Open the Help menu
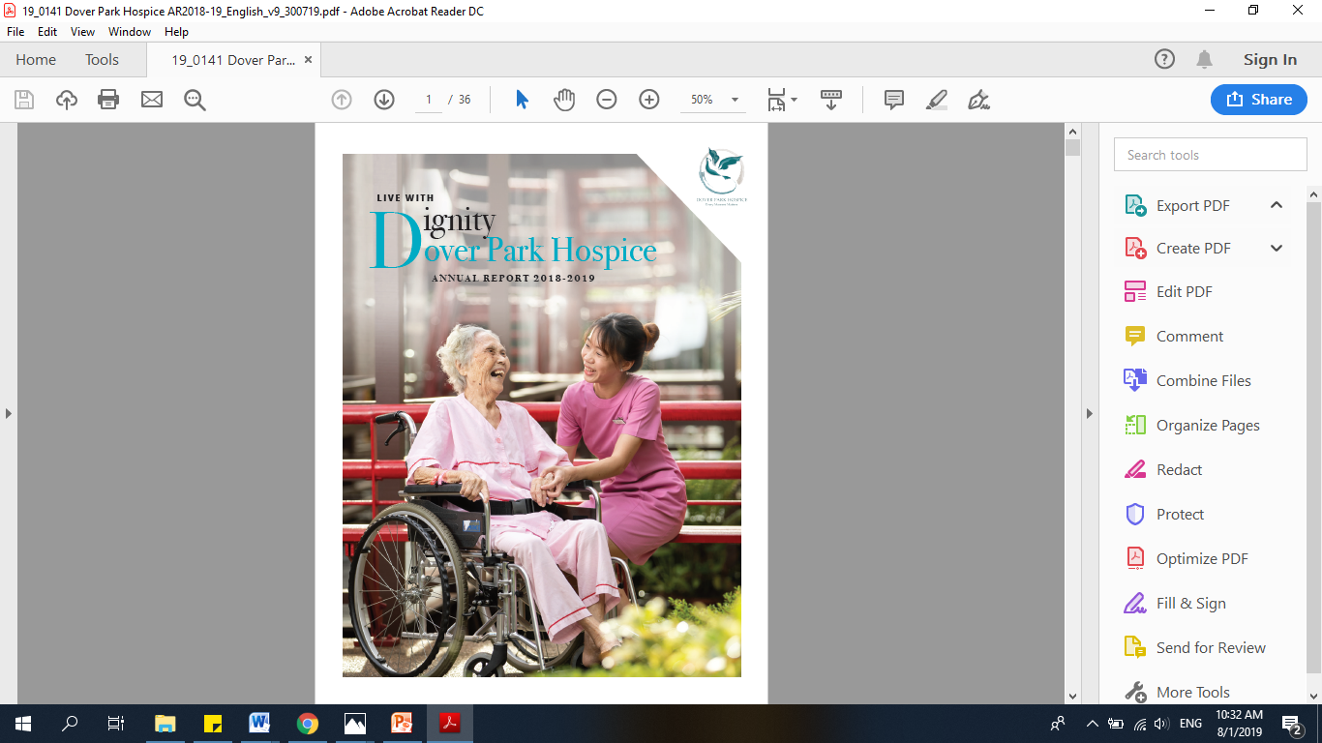The width and height of the screenshot is (1322, 743). [176, 32]
